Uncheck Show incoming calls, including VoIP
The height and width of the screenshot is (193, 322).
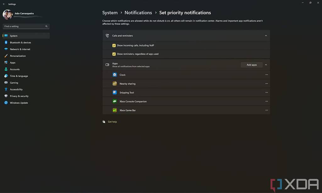(x=114, y=45)
